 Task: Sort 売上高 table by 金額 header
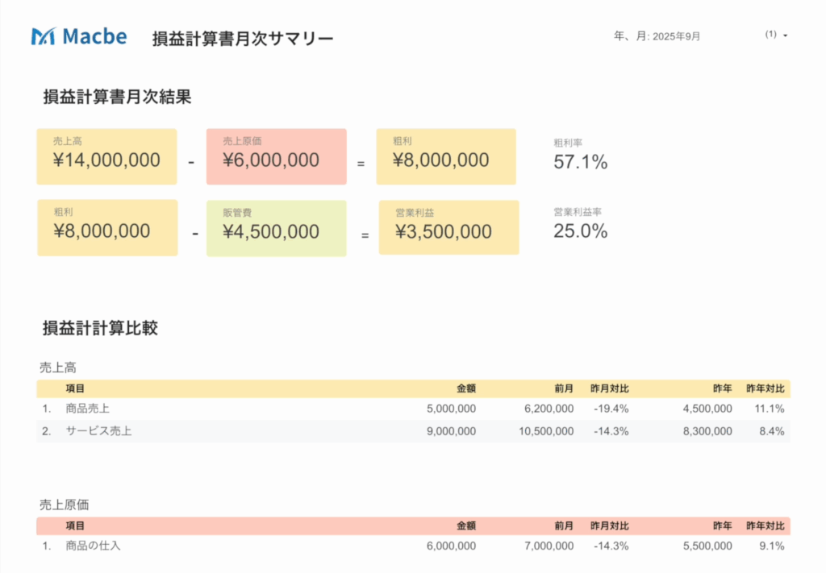pyautogui.click(x=465, y=388)
